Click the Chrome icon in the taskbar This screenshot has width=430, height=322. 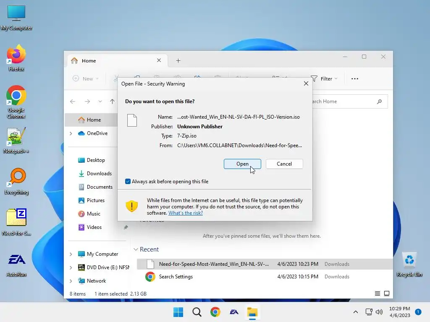tap(215, 312)
